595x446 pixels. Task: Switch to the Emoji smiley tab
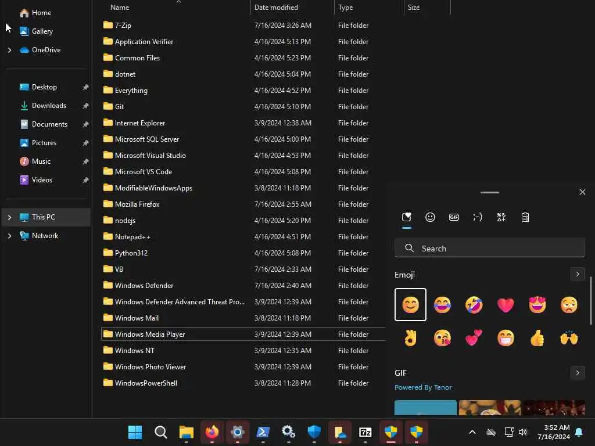pyautogui.click(x=430, y=217)
